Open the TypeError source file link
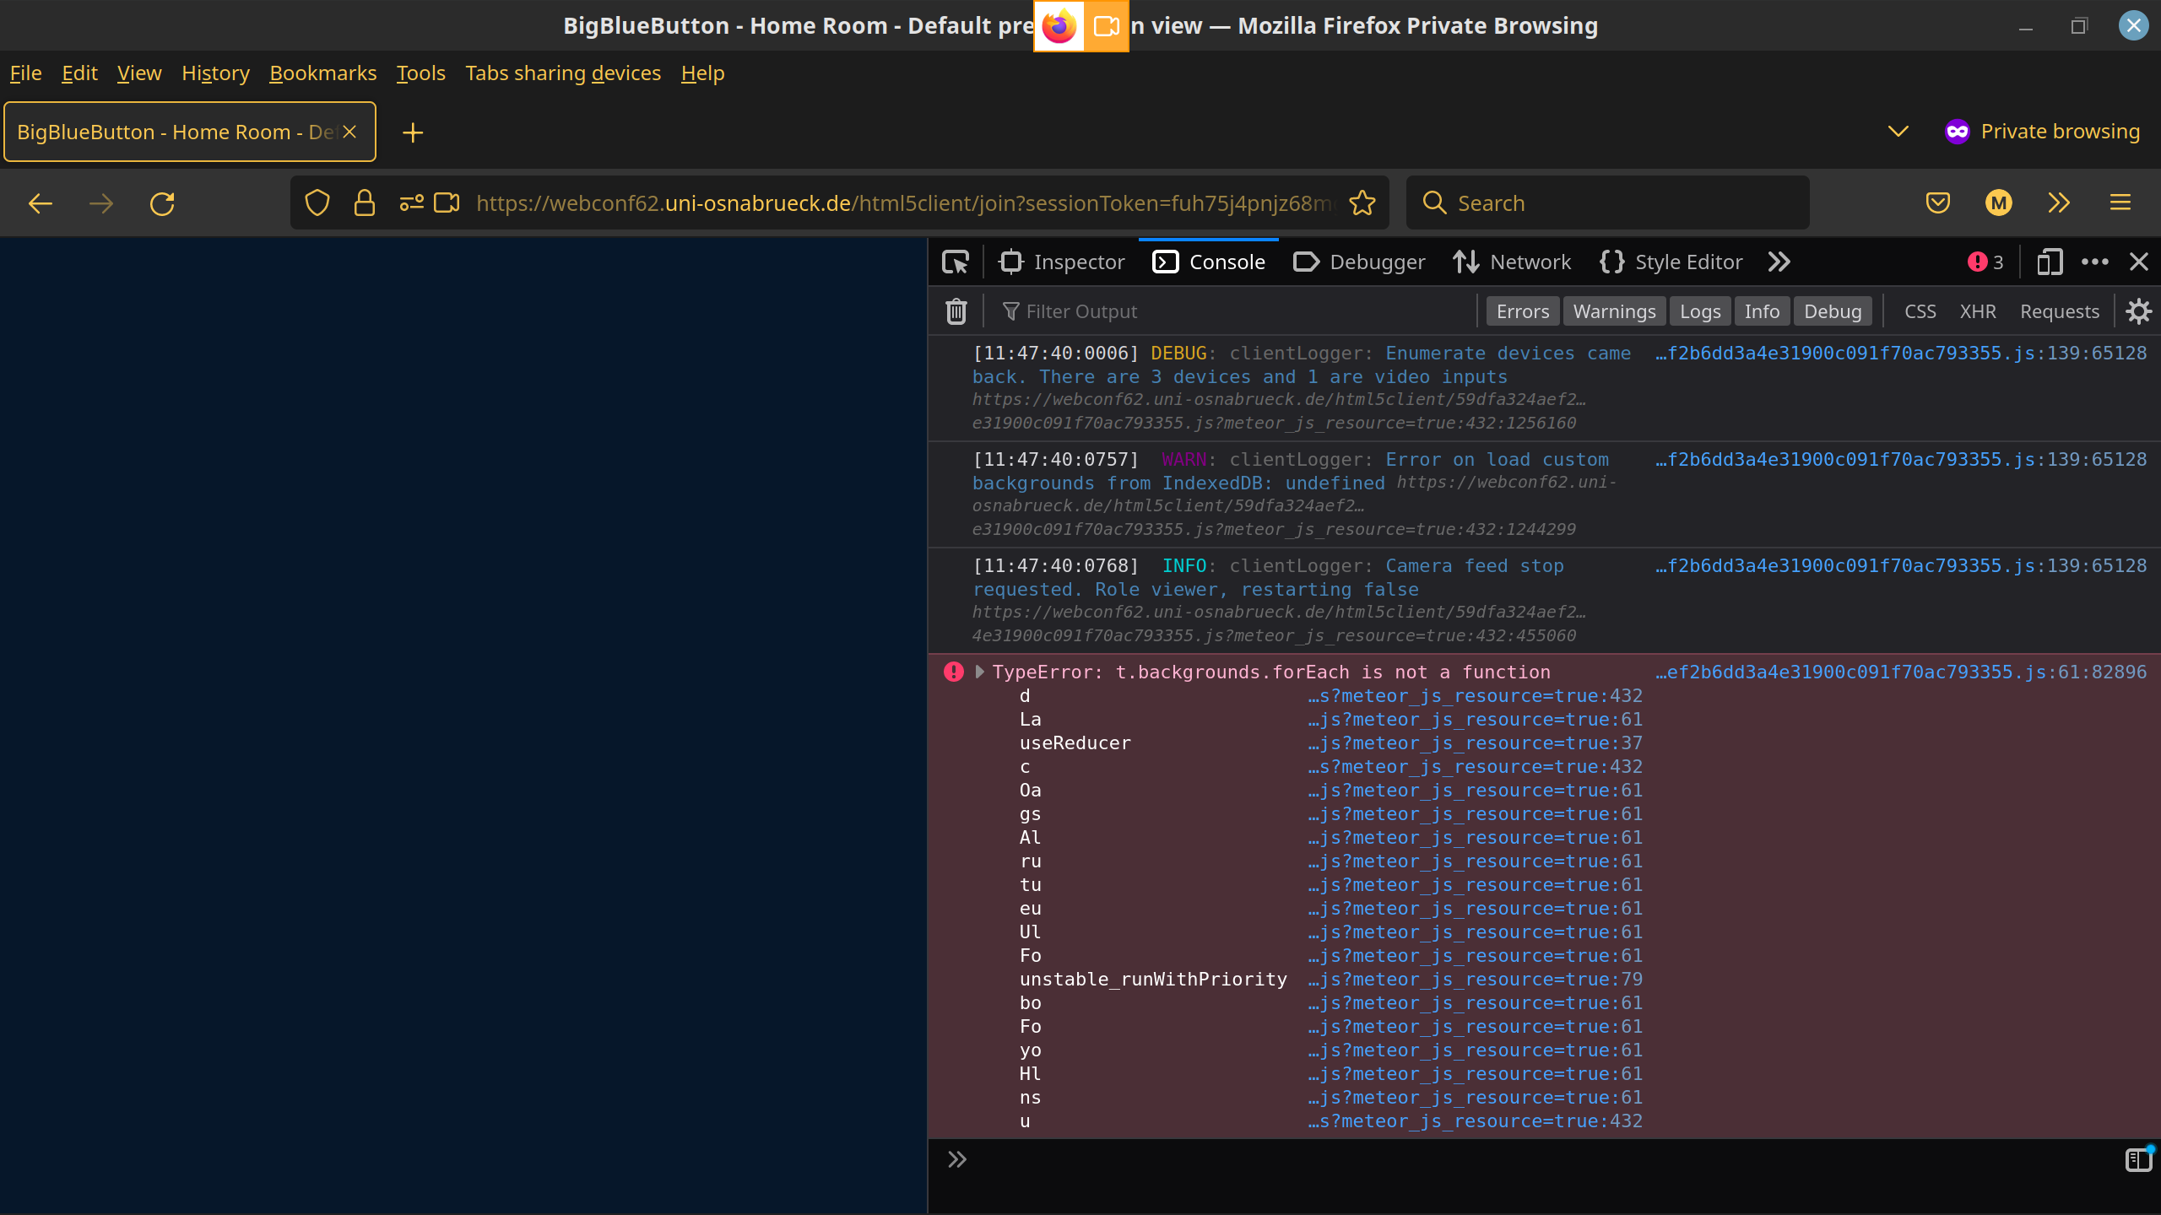The width and height of the screenshot is (2161, 1215). 1899,672
